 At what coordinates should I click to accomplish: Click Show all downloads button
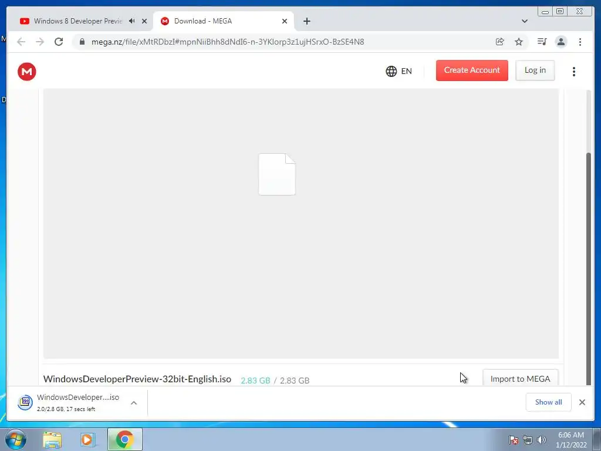point(549,402)
